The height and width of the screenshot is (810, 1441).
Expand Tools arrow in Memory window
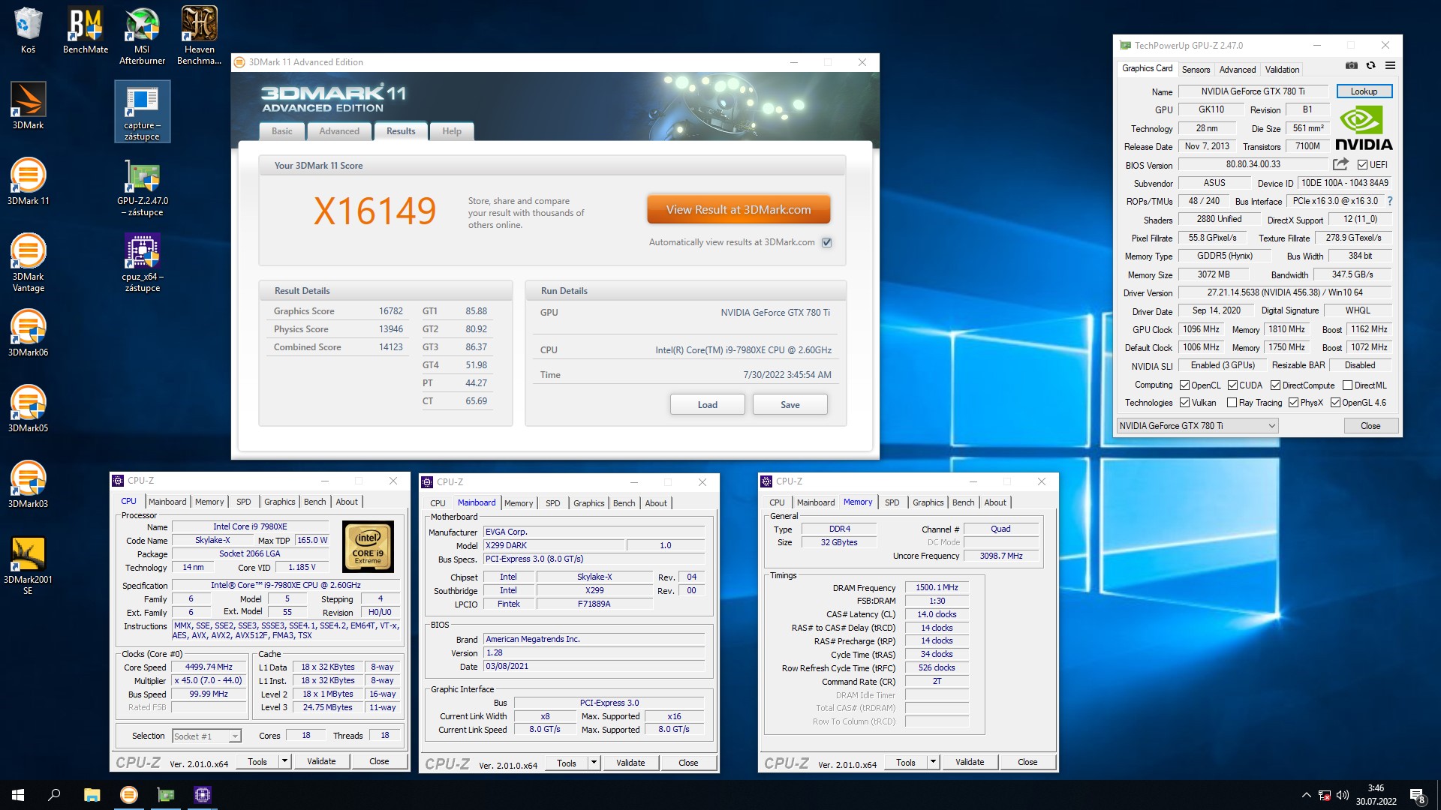(933, 762)
